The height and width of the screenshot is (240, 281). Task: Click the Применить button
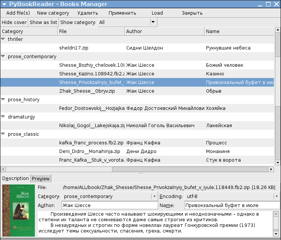click(123, 13)
